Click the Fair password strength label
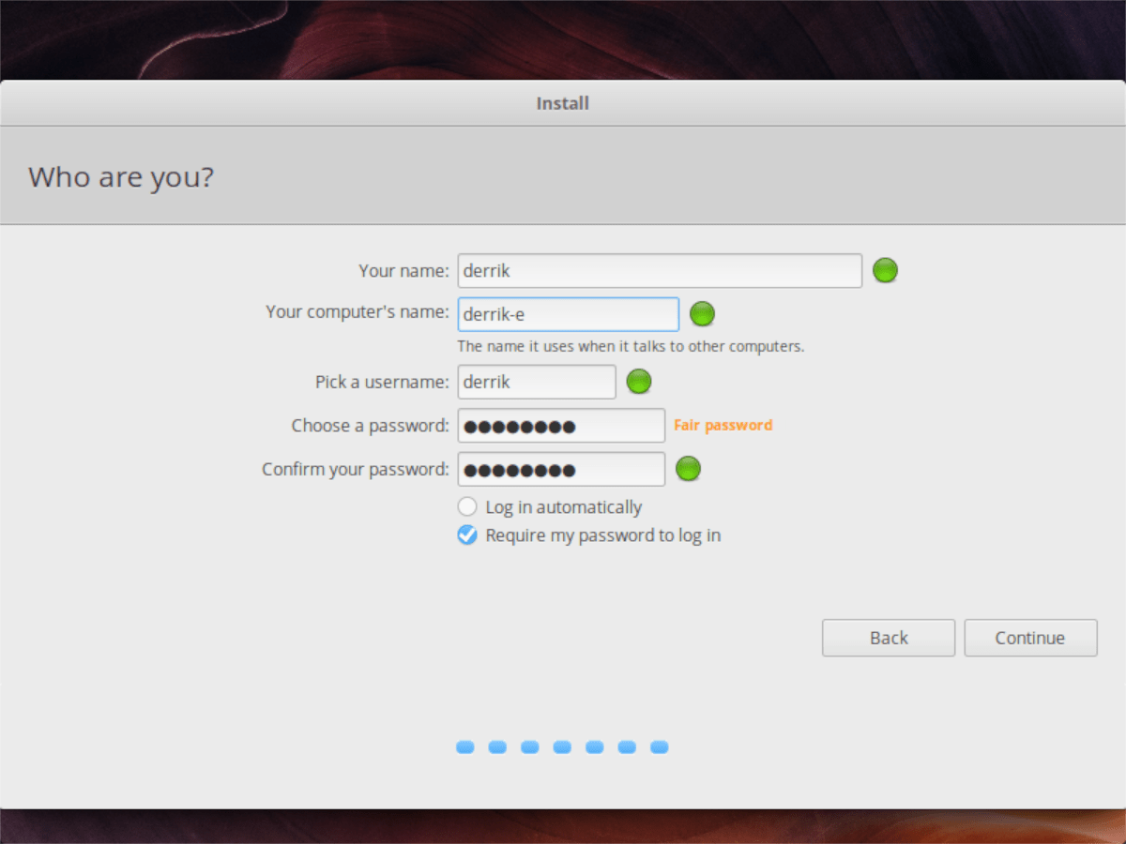The width and height of the screenshot is (1126, 844). [x=723, y=425]
